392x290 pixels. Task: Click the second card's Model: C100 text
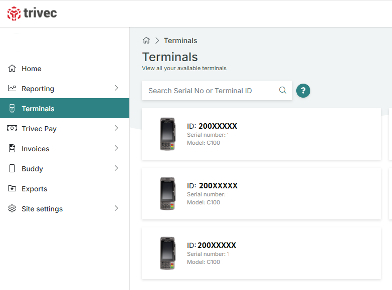(204, 202)
